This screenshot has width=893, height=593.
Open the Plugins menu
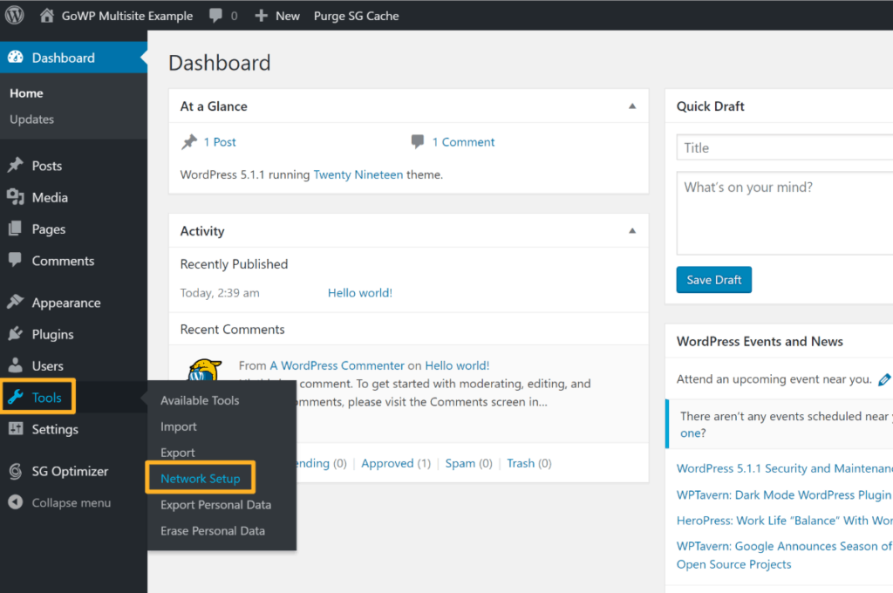tap(52, 334)
